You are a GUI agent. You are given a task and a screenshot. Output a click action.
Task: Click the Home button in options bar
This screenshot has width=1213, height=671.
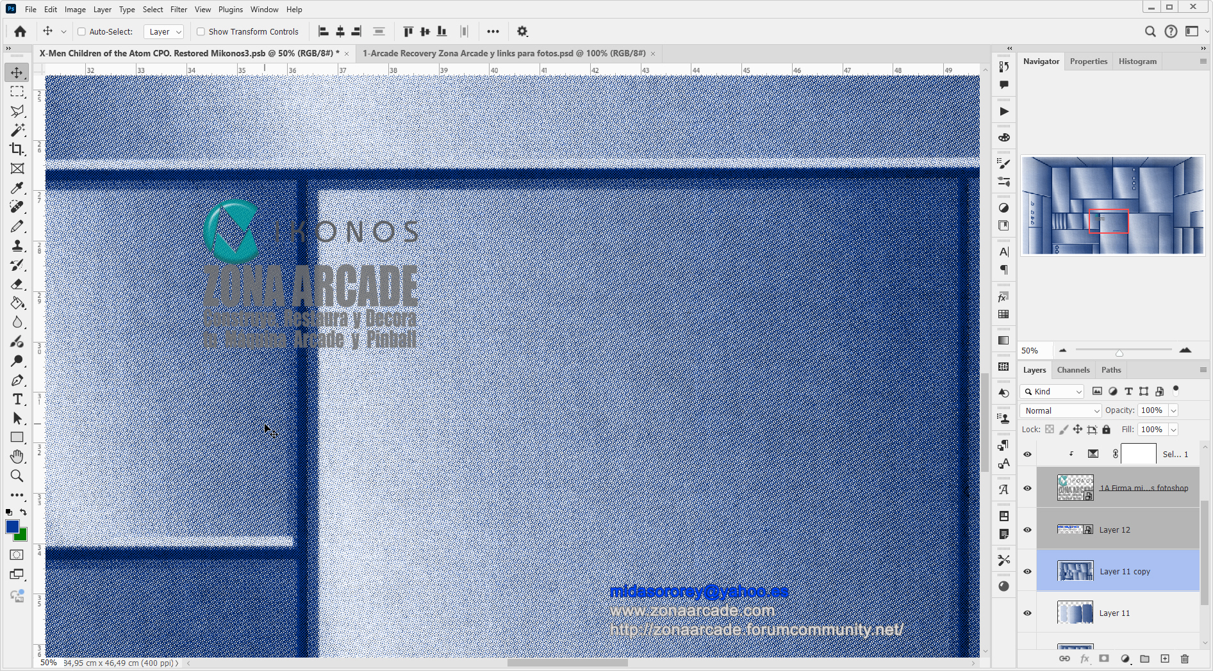(x=20, y=31)
